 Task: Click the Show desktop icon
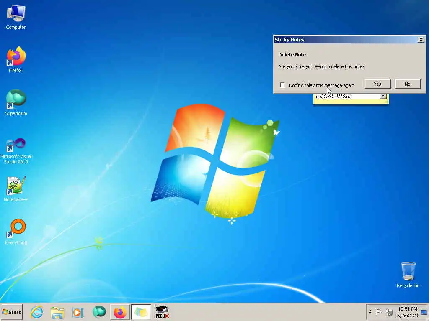pos(424,312)
